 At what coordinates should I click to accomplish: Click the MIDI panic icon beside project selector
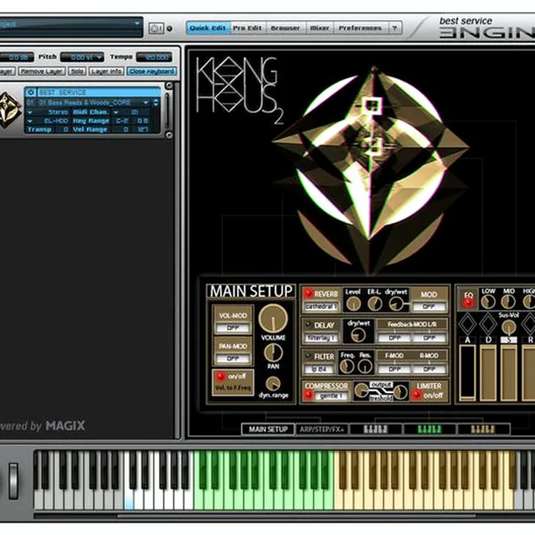point(156,28)
